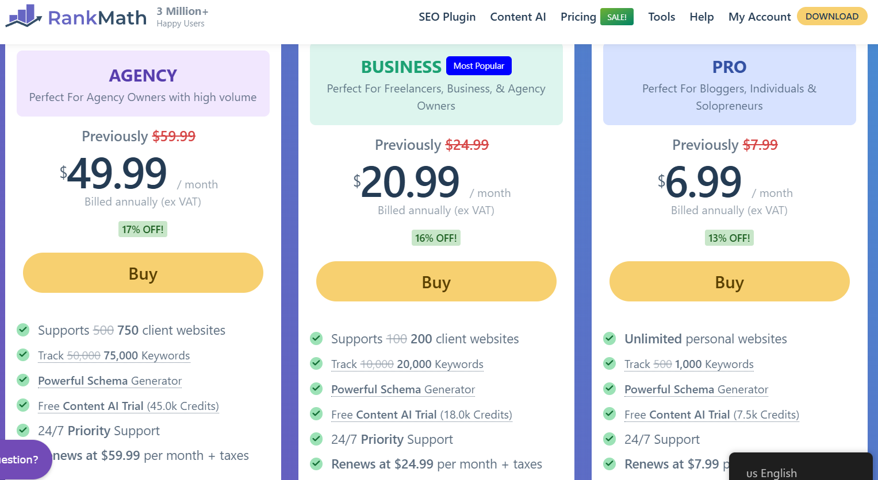Click the RankMath logo icon

[24, 16]
